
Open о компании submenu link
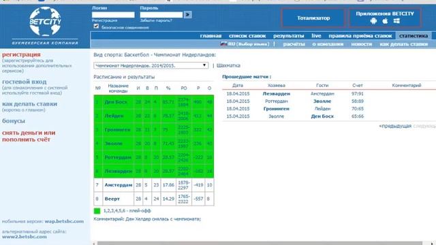328,44
